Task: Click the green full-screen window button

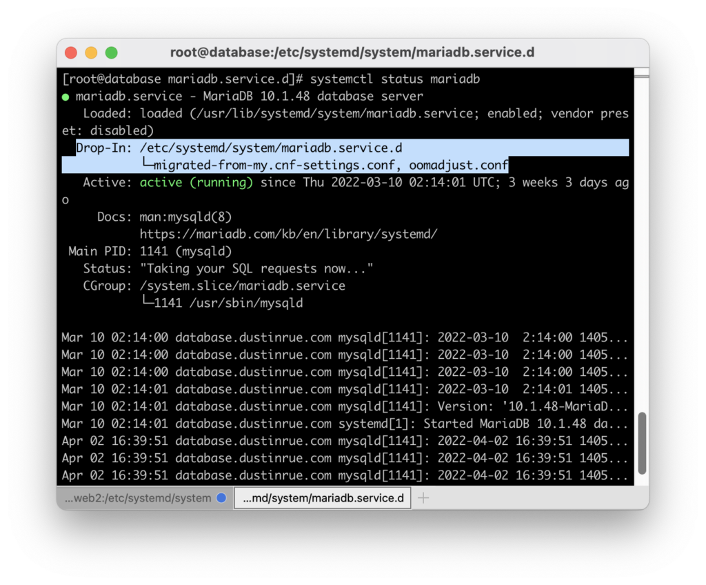Action: coord(112,52)
